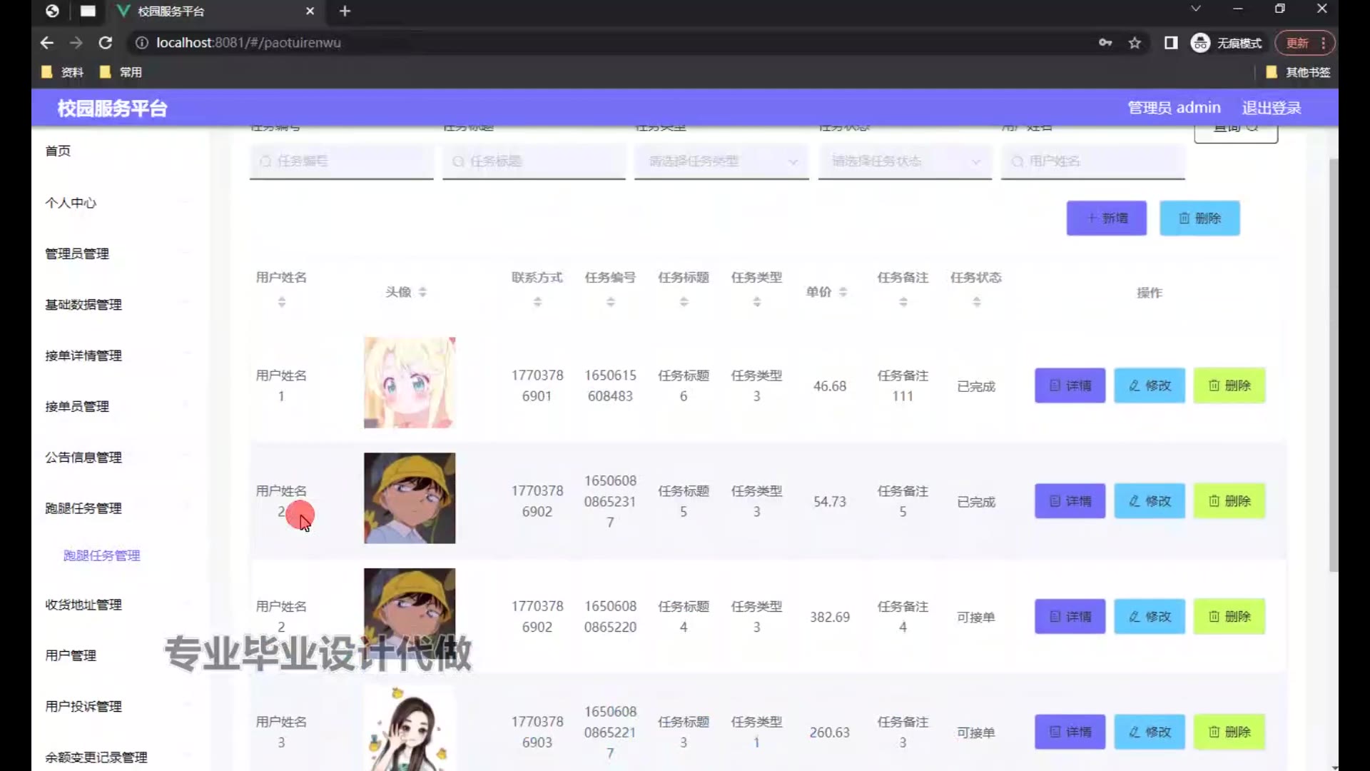Click 退出登录 in header
Screen dimensions: 1370x771
click(1271, 108)
